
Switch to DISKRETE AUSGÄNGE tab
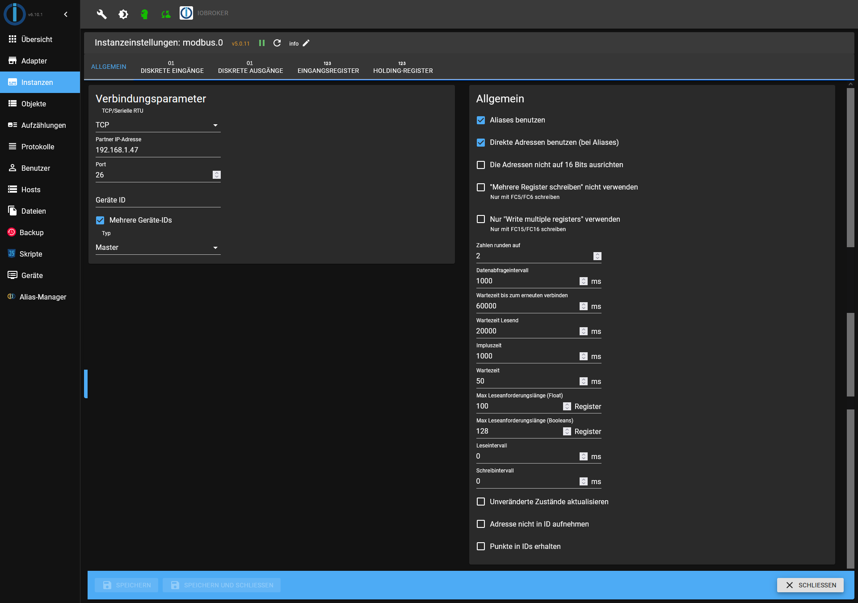[251, 67]
